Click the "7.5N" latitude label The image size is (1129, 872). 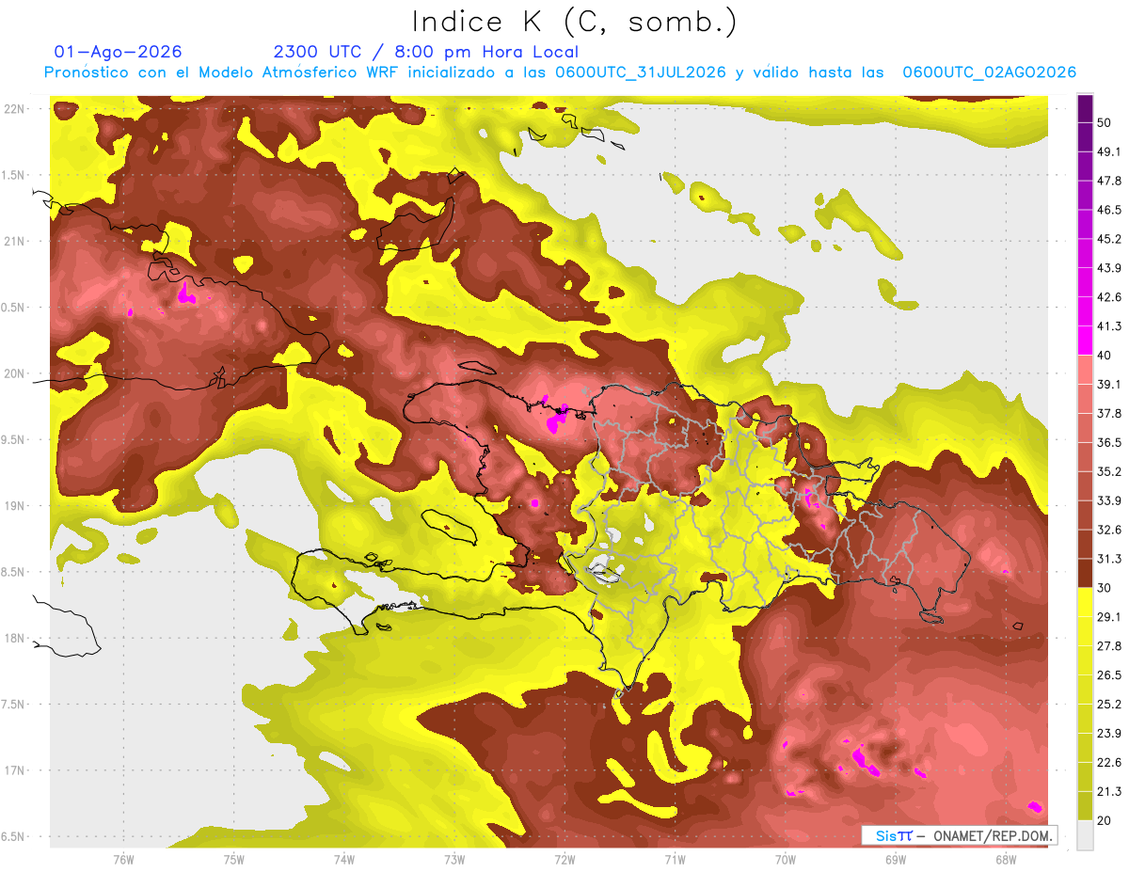tap(15, 705)
